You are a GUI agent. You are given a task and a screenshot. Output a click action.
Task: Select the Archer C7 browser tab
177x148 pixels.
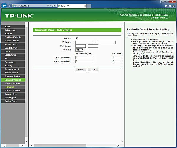(72, 6)
